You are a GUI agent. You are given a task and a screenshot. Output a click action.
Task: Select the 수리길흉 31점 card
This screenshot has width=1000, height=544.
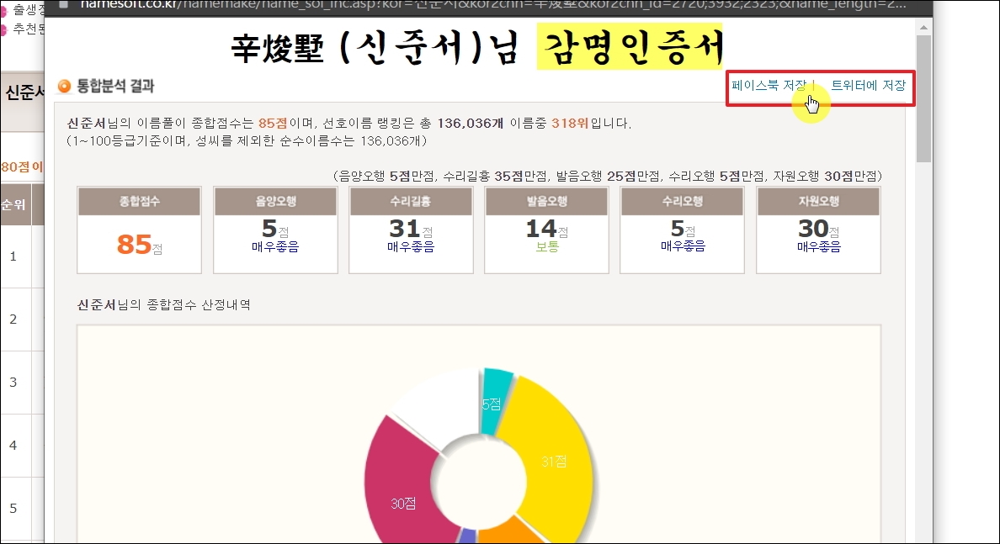point(411,230)
